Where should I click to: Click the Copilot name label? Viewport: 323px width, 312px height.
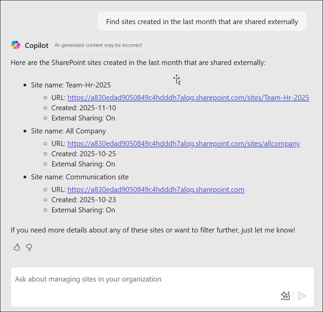click(x=36, y=45)
